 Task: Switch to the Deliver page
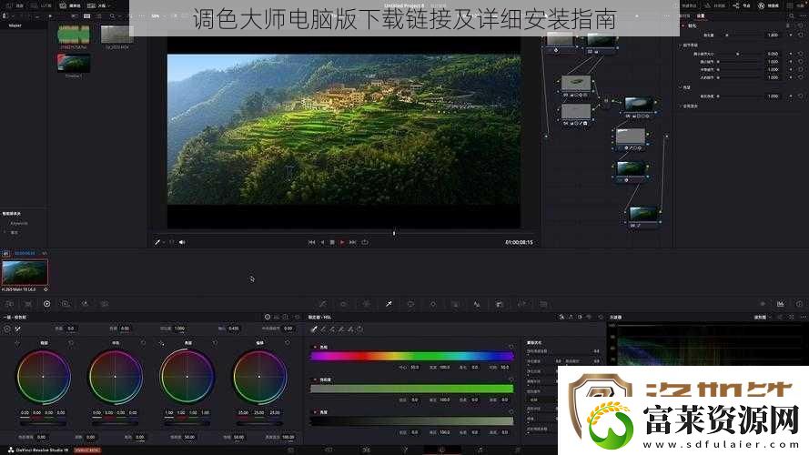coord(518,450)
